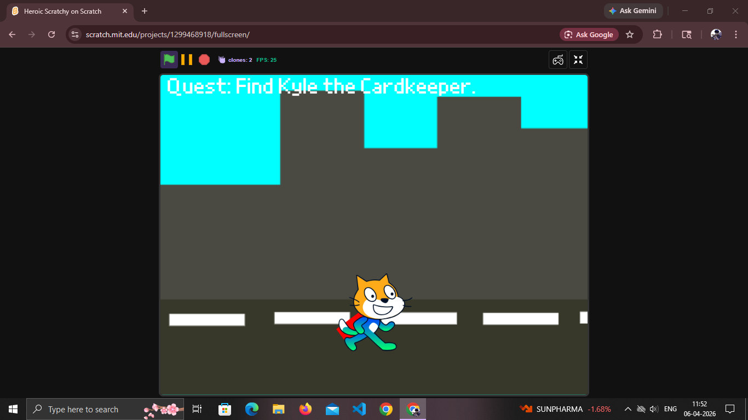The width and height of the screenshot is (748, 420).
Task: Click the "Quest: Find Kyle the Cardkeeper." text
Action: point(321,86)
